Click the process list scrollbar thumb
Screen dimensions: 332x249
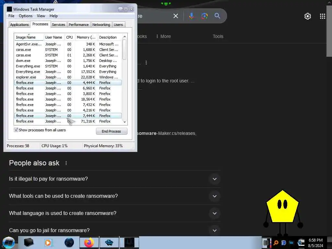pyautogui.click(x=124, y=49)
